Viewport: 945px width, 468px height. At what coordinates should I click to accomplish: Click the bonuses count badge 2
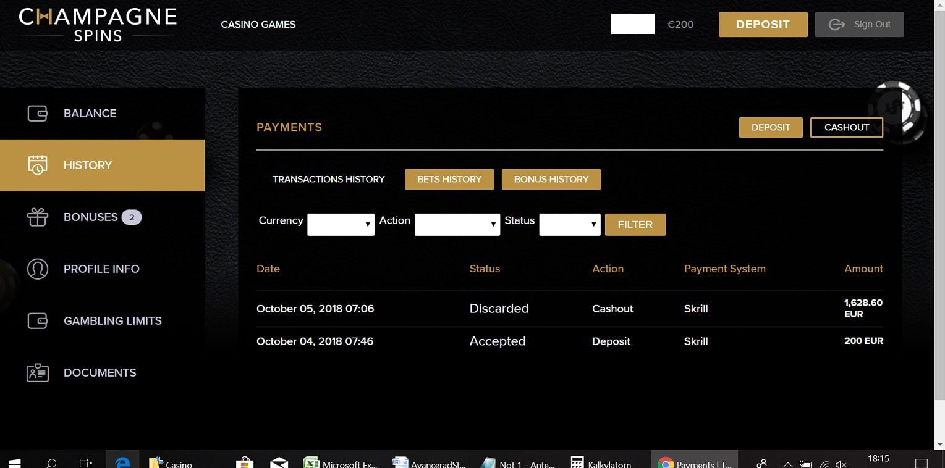tap(132, 217)
